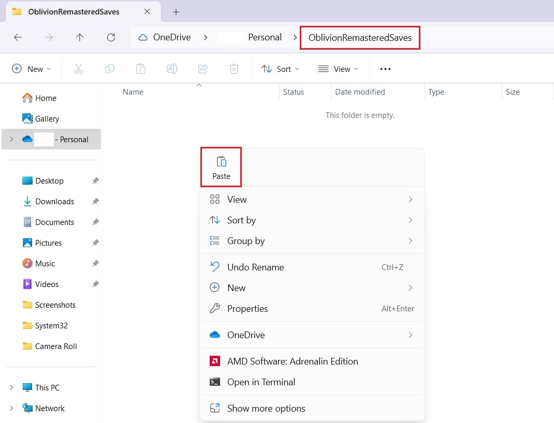554x423 pixels.
Task: Click Show more options
Action: point(312,408)
